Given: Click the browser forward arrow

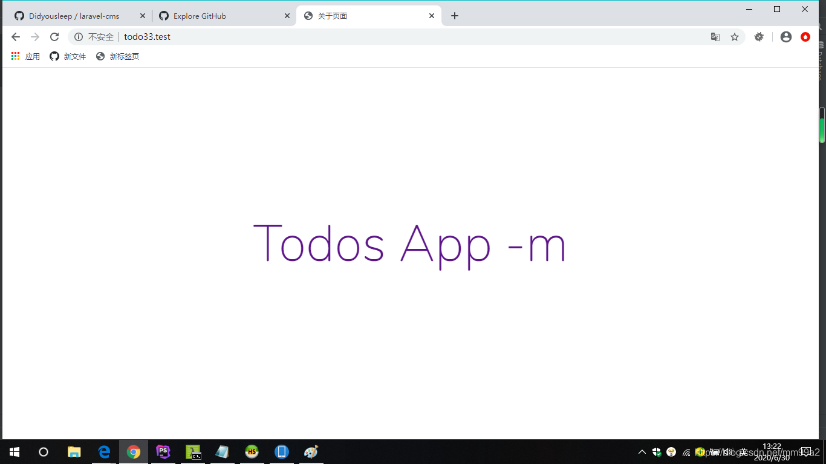Looking at the screenshot, I should coord(35,37).
